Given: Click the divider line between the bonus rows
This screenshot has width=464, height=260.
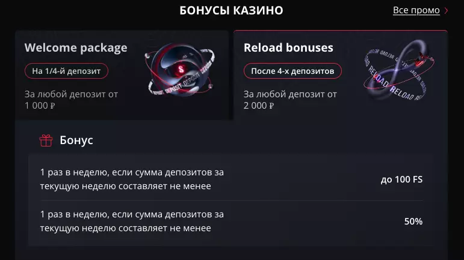Looking at the screenshot, I should (232, 200).
